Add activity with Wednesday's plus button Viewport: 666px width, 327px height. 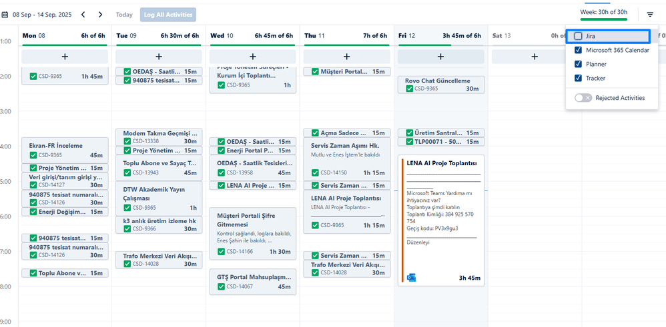click(x=253, y=57)
